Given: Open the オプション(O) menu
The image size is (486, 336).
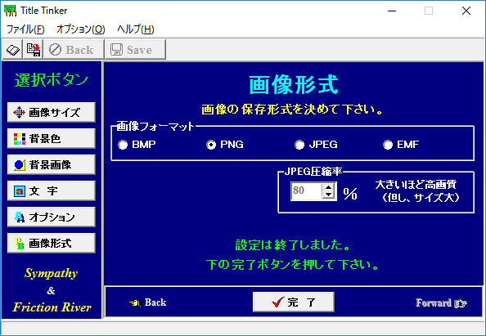Looking at the screenshot, I should [x=80, y=29].
